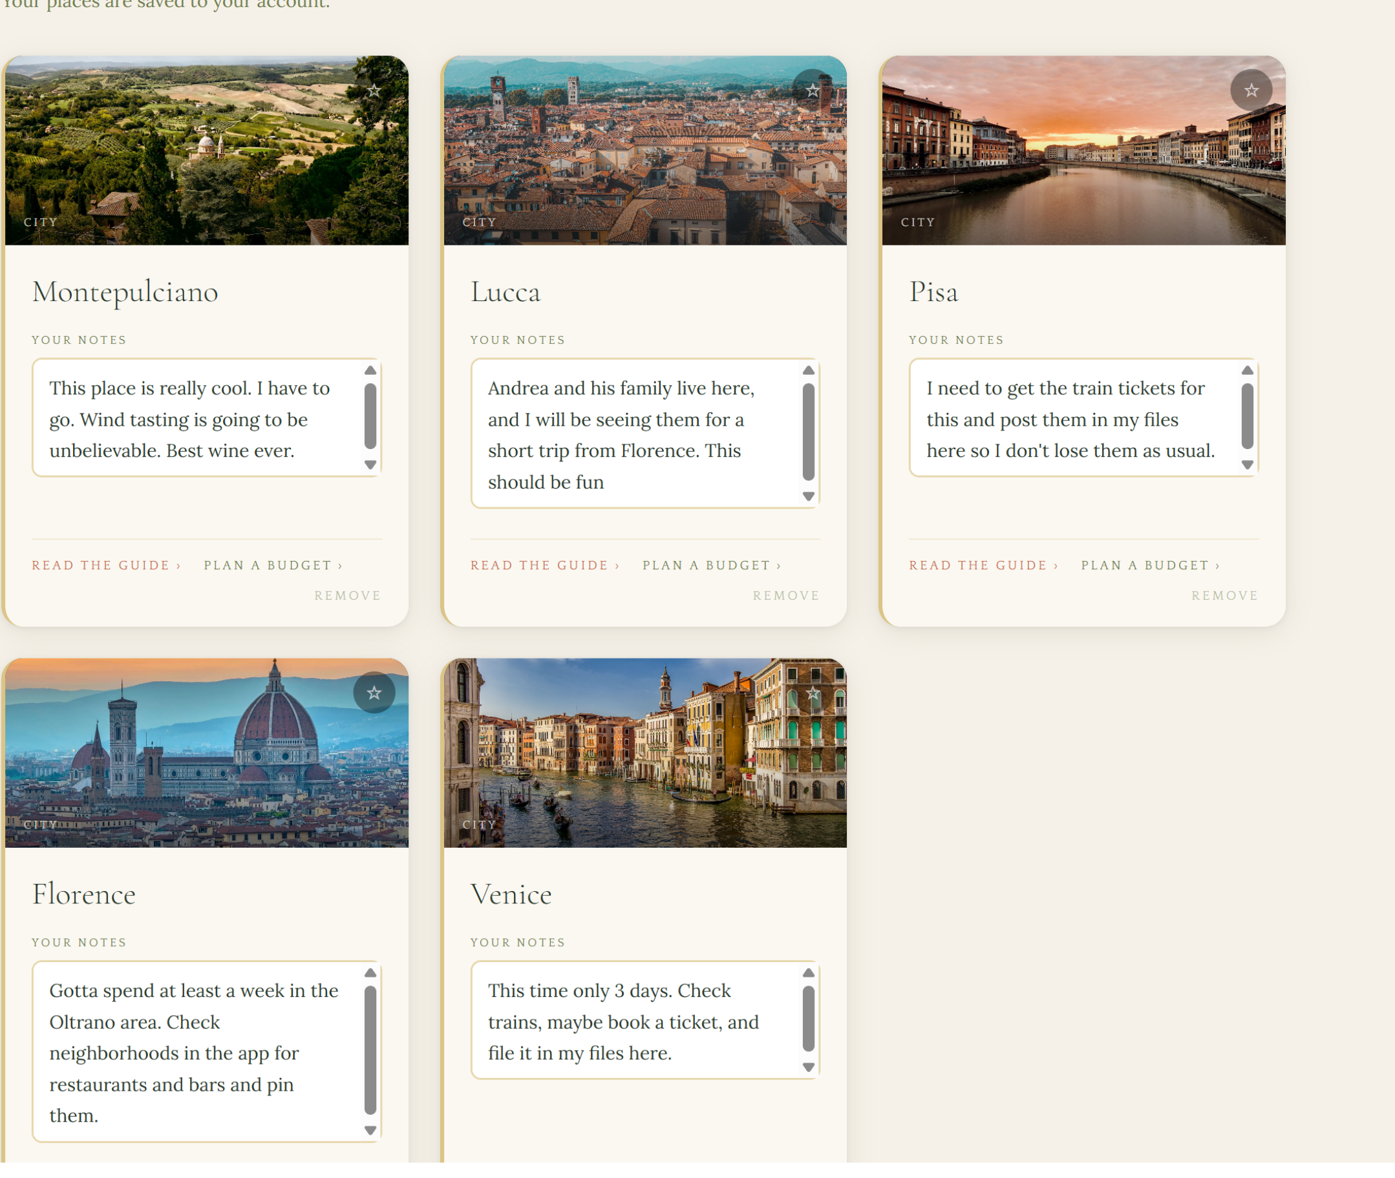The height and width of the screenshot is (1178, 1395).
Task: Toggle the star favorite on Venice card
Action: tap(813, 693)
